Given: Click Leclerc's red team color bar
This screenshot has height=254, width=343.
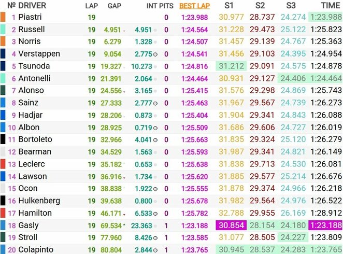Looking at the screenshot, I should click(x=3, y=164).
